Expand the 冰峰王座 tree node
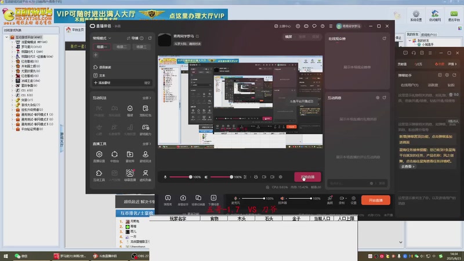 click(x=12, y=81)
